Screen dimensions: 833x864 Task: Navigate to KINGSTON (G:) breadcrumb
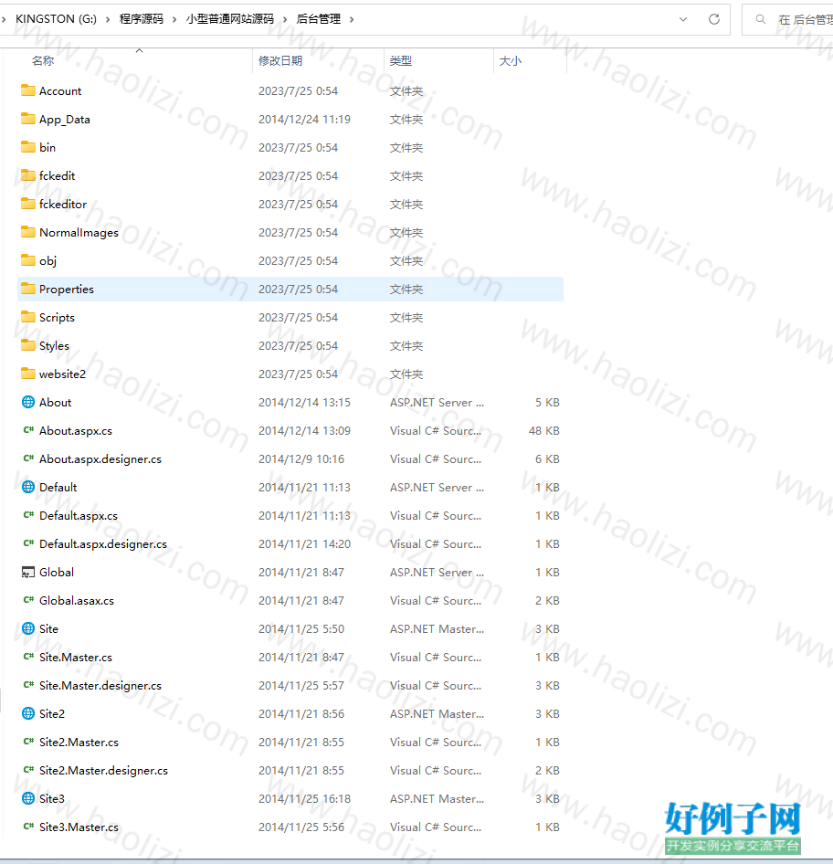point(57,19)
